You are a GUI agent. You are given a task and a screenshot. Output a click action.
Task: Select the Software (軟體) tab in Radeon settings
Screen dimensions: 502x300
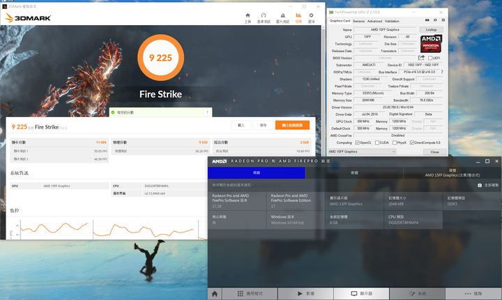coord(354,173)
